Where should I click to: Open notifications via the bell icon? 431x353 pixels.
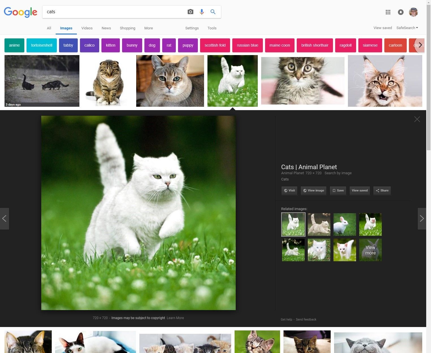tap(400, 12)
